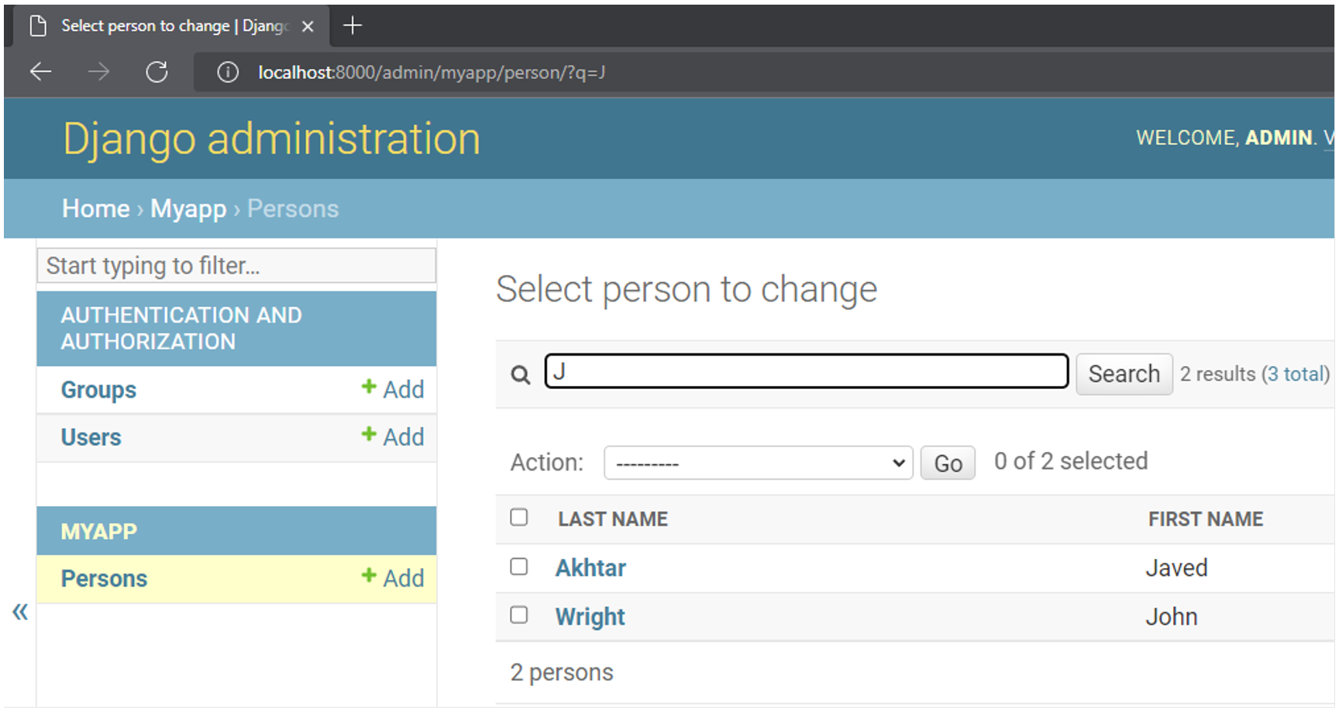The height and width of the screenshot is (710, 1339).
Task: Open a new browser tab with plus icon
Action: point(353,26)
